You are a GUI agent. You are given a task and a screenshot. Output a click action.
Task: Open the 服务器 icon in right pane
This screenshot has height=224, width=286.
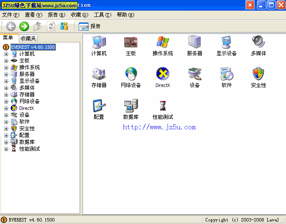pyautogui.click(x=194, y=46)
